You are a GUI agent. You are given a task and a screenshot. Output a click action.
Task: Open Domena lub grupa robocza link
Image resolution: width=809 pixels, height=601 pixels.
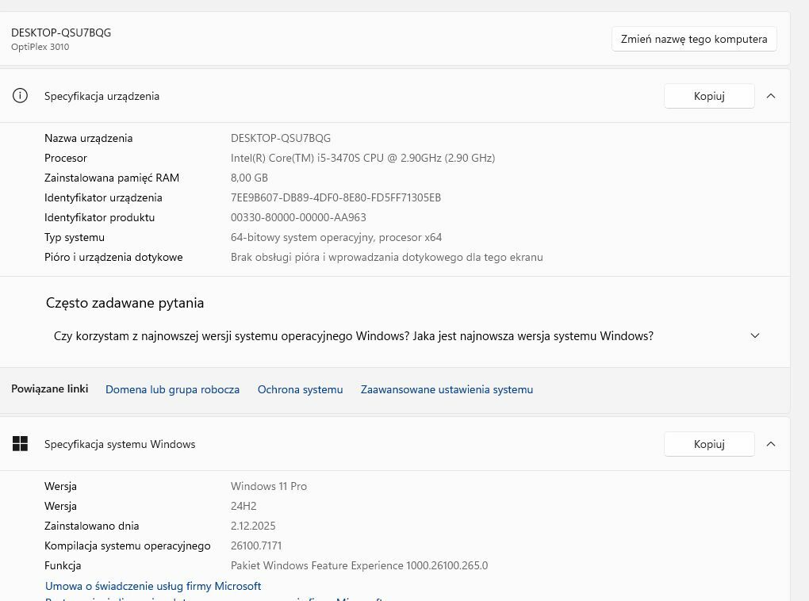[172, 389]
